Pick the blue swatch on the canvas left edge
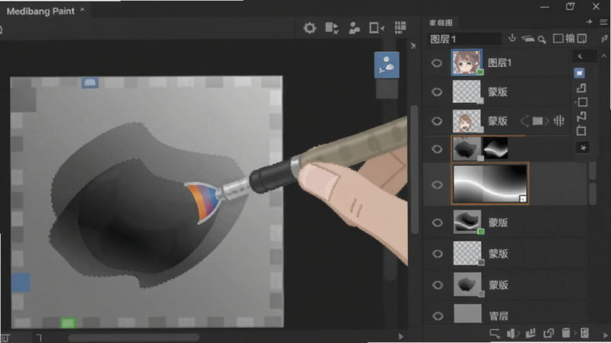Viewport: 611px width, 343px height. tap(21, 282)
